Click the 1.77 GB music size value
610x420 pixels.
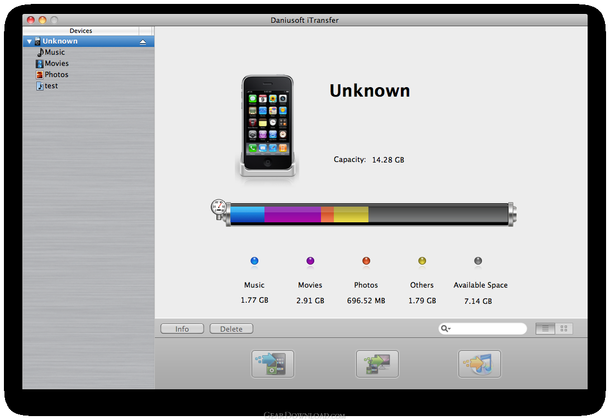coord(254,300)
